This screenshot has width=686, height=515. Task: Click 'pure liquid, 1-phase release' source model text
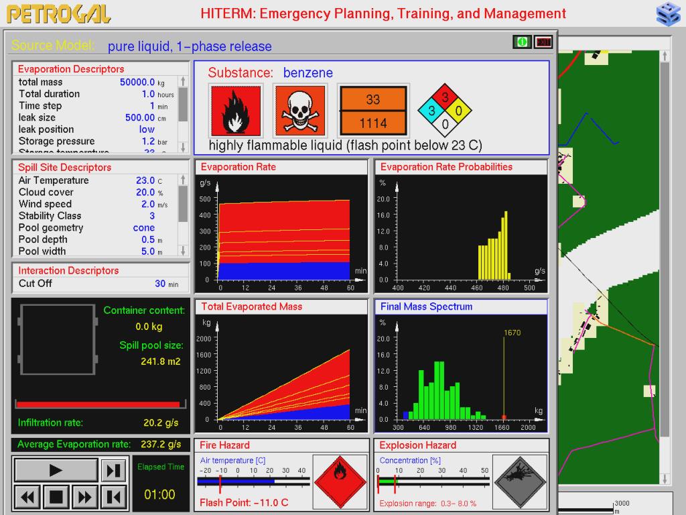190,46
